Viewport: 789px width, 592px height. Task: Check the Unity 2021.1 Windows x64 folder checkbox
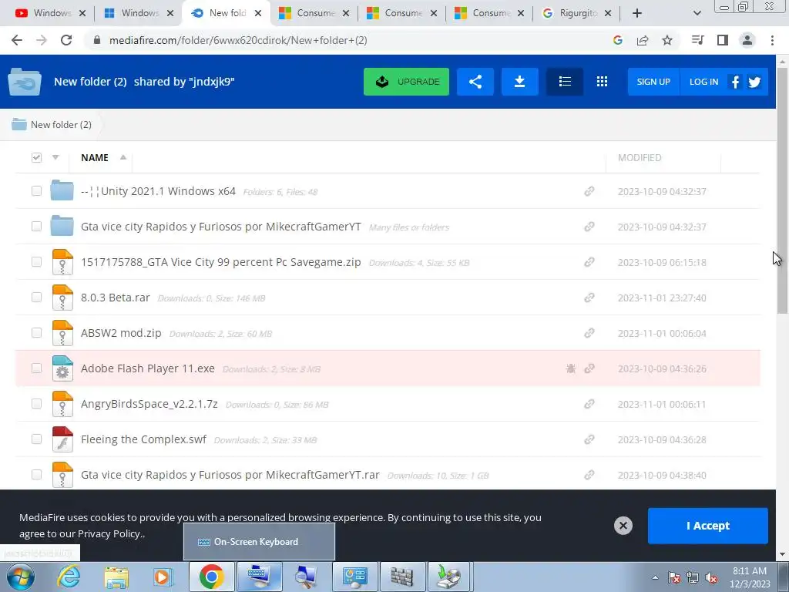pyautogui.click(x=36, y=191)
